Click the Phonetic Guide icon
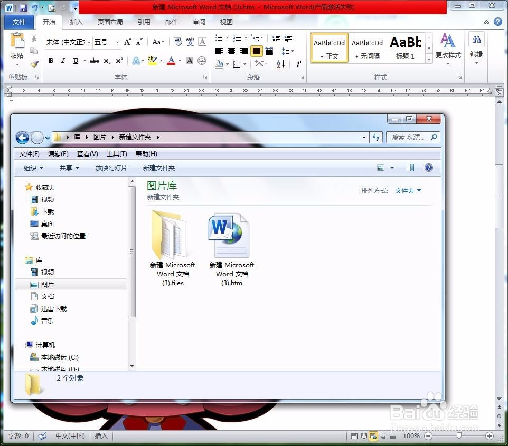Image resolution: width=508 pixels, height=446 pixels. [x=190, y=42]
